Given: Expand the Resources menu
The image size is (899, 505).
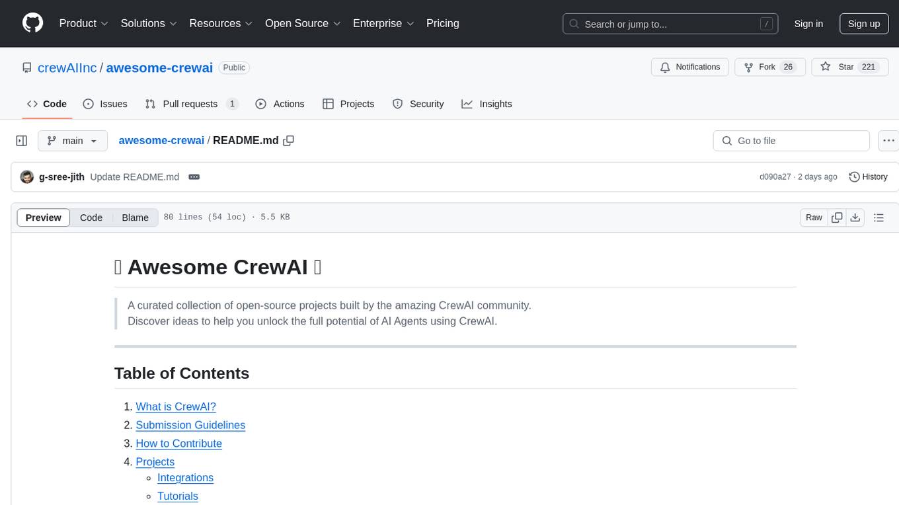Looking at the screenshot, I should pos(221,23).
